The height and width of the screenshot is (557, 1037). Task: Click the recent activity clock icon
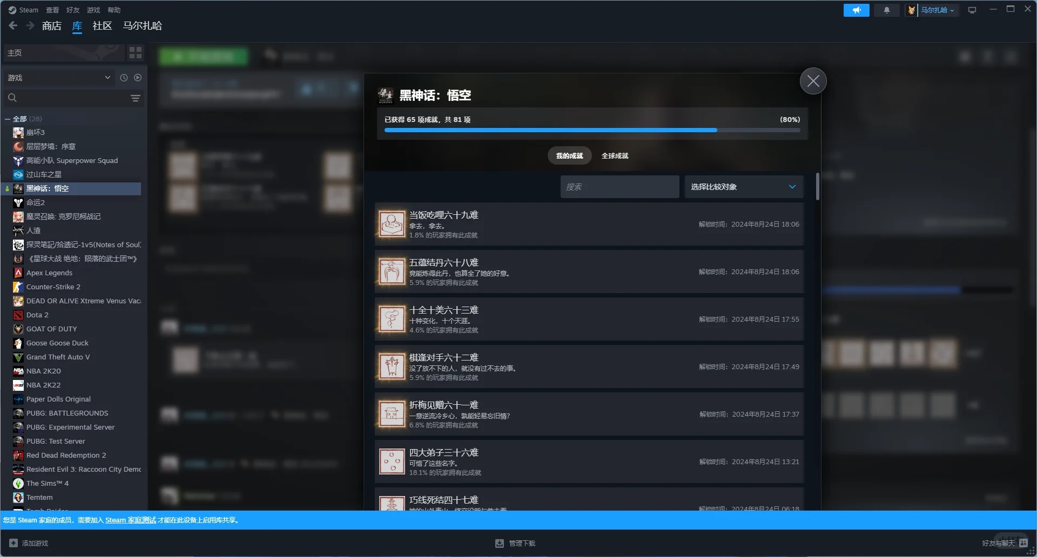tap(124, 78)
